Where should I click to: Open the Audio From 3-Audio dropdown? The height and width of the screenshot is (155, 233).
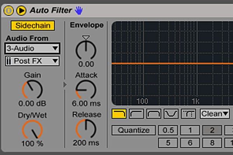click(x=32, y=48)
